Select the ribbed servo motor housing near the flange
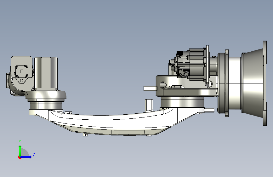The height and width of the screenshot is (177, 273). point(197,65)
